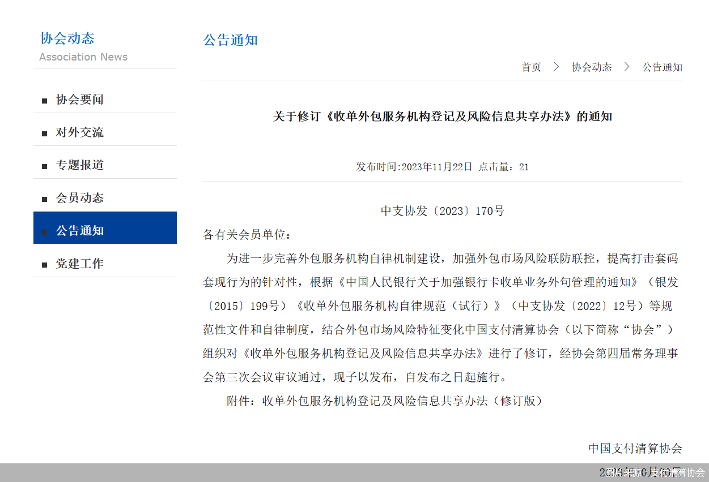Screen dimensions: 709x482
Task: Navigate to 首页 via breadcrumb link
Action: point(531,67)
